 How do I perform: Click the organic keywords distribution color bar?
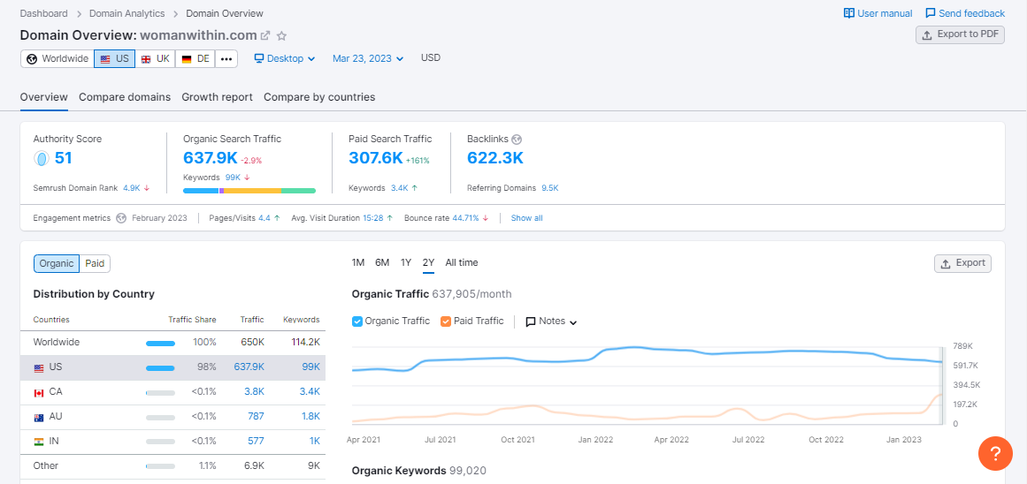pos(249,190)
